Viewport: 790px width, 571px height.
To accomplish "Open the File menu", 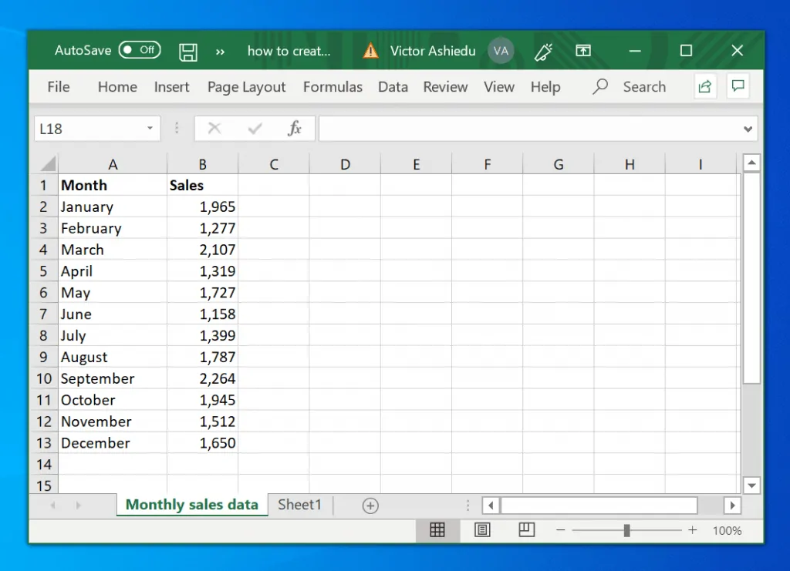I will [x=58, y=86].
